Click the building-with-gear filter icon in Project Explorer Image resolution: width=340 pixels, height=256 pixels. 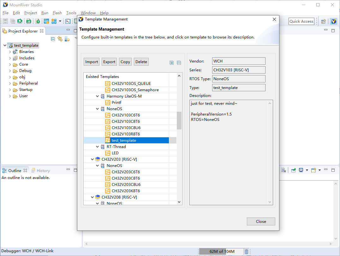tap(67, 39)
